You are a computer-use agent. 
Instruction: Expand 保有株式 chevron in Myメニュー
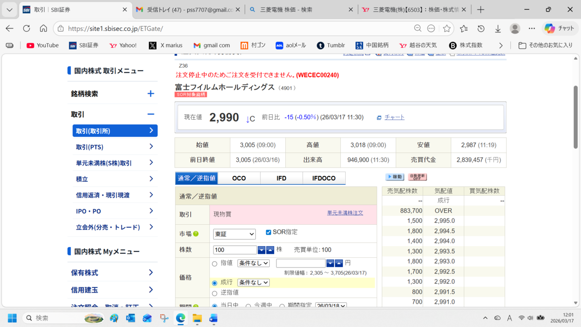(x=151, y=273)
